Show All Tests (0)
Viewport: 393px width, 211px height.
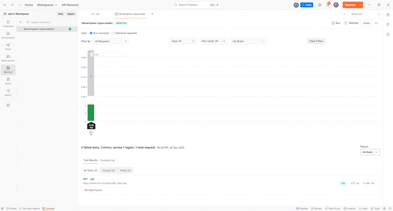(x=90, y=170)
